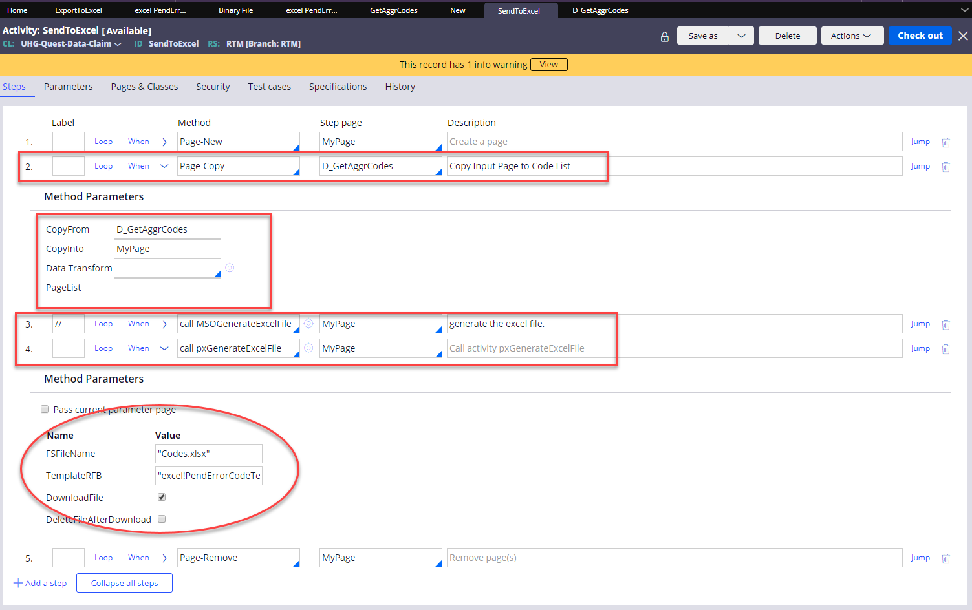Check the DeleteFileAfterDownload checkbox
The height and width of the screenshot is (610, 972).
(162, 519)
